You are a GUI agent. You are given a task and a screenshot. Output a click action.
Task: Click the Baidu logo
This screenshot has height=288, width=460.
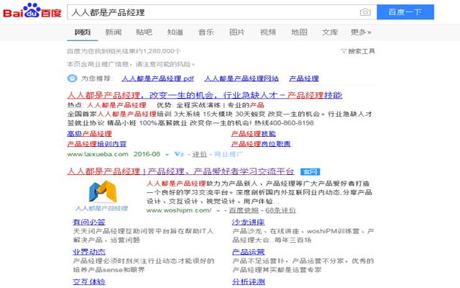click(x=32, y=11)
